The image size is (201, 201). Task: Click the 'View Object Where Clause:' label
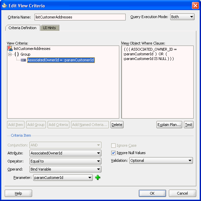(x=143, y=43)
